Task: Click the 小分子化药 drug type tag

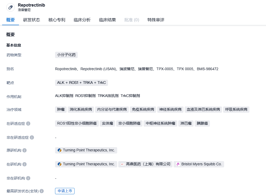Action: point(66,55)
